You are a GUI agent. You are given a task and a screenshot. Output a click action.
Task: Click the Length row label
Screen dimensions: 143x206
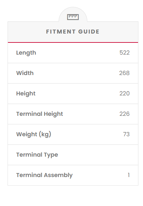coord(26,53)
